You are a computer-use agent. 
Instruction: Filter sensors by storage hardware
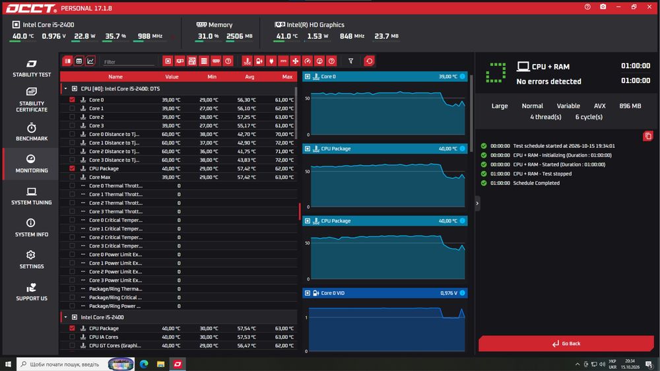point(204,61)
